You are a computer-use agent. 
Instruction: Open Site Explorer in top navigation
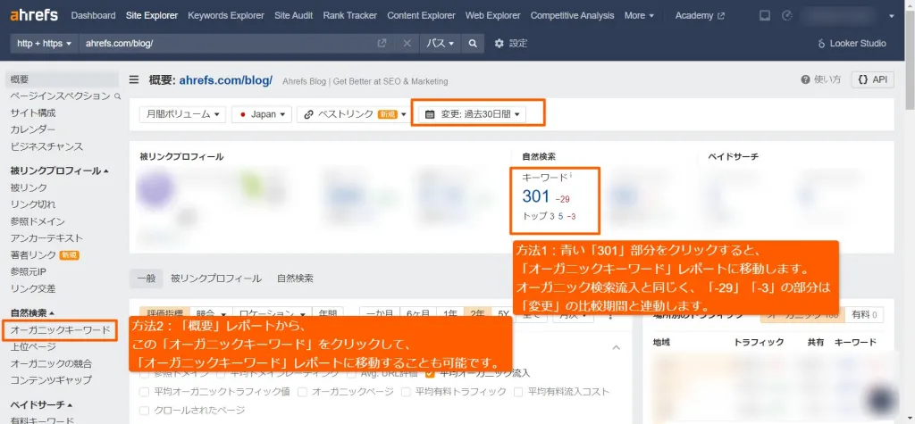coord(152,16)
